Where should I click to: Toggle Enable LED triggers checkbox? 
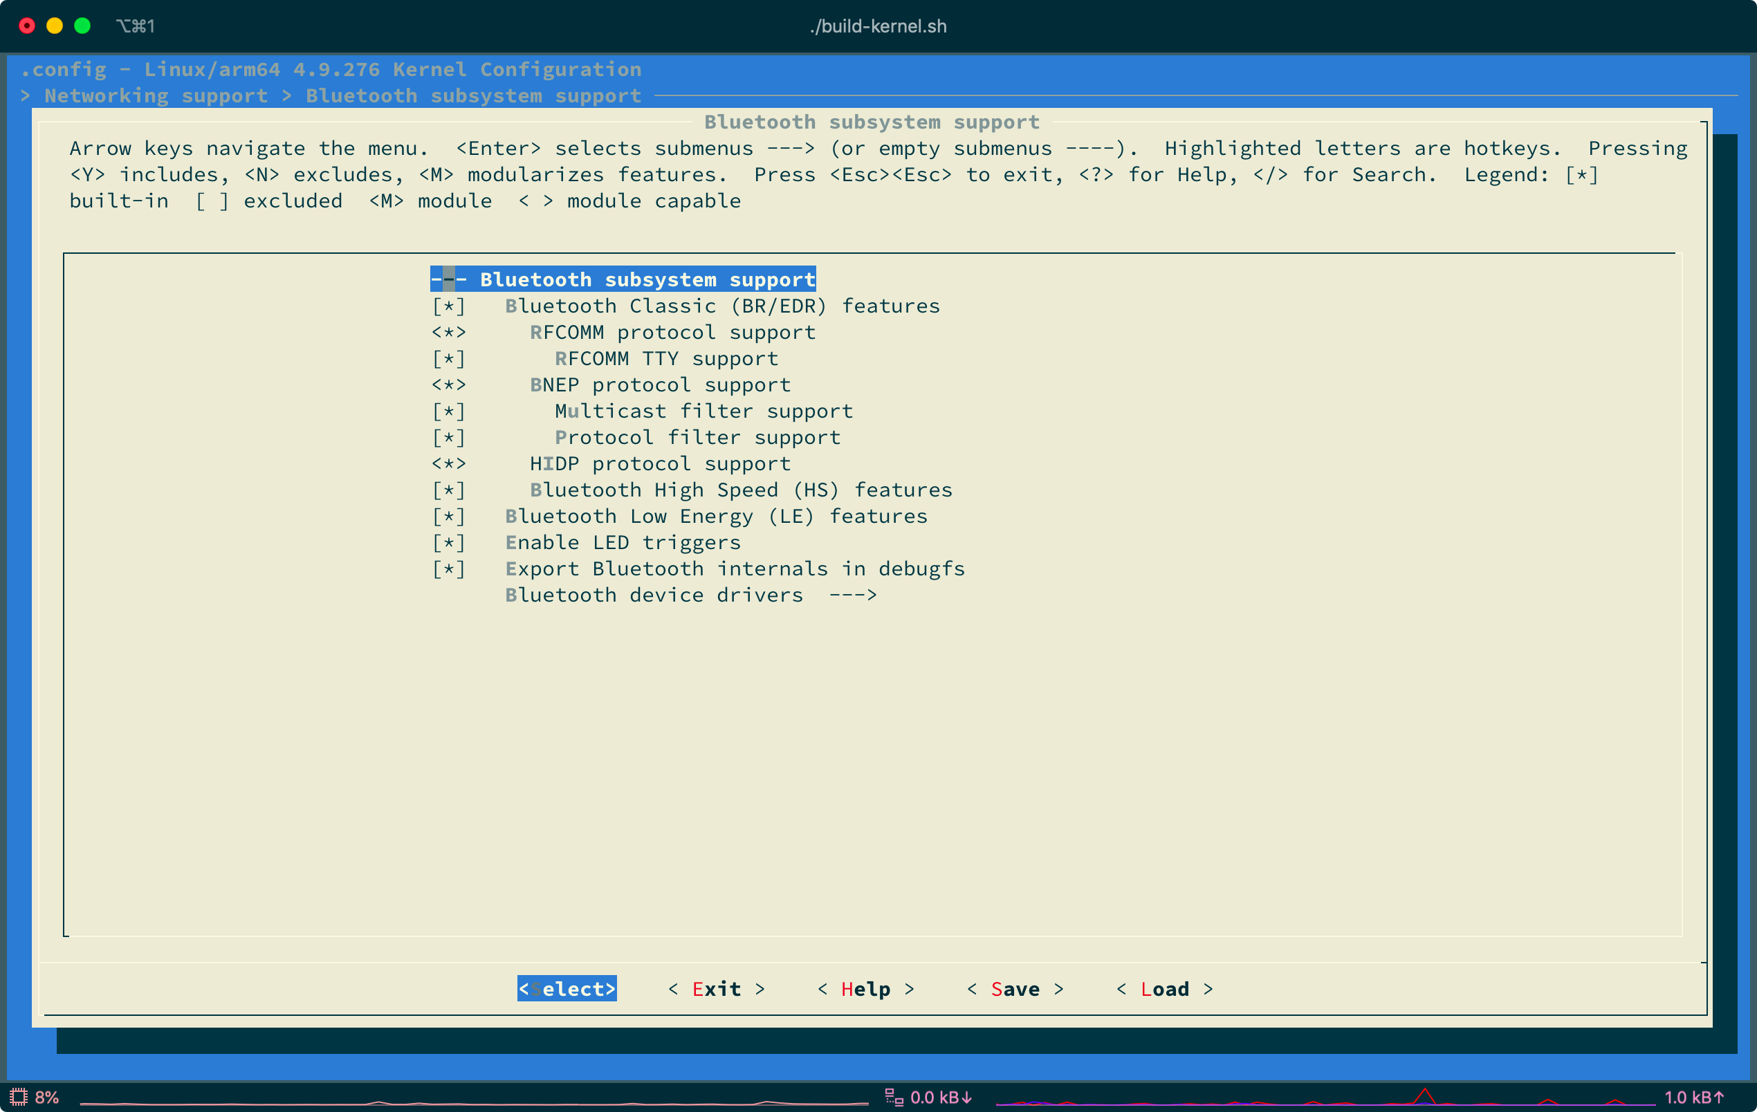point(449,542)
